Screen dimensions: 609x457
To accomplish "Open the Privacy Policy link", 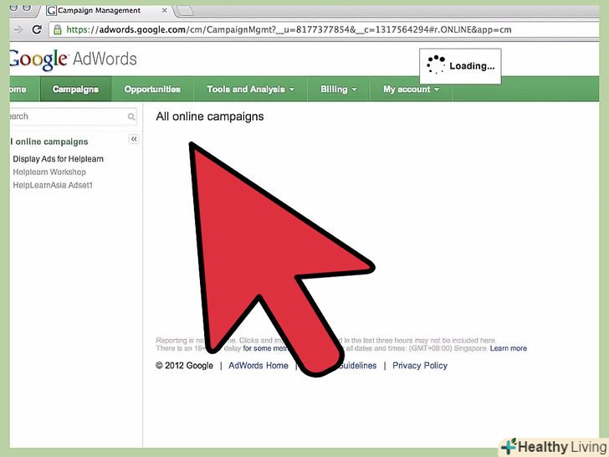I will point(420,366).
